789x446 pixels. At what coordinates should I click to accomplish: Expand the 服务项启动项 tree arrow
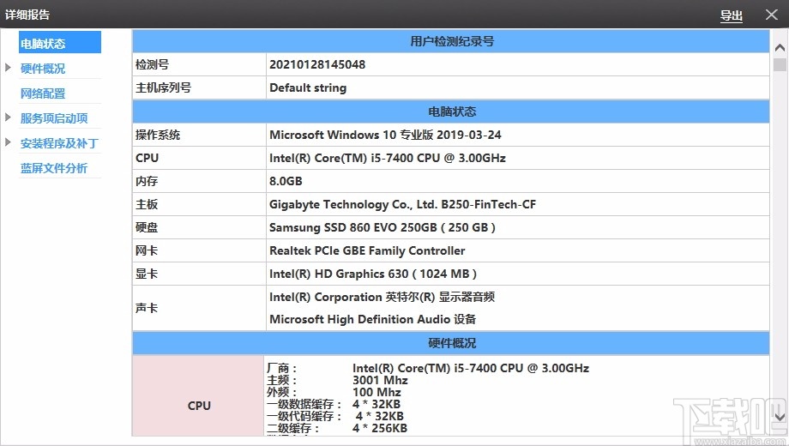coord(8,118)
